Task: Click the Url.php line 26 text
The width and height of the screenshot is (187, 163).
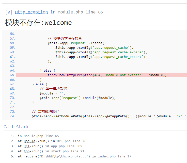Action: pos(71,141)
